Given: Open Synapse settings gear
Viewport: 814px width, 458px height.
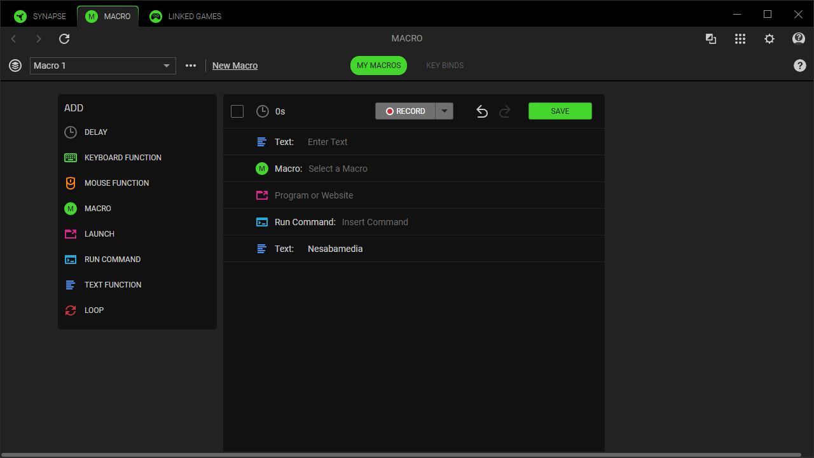Looking at the screenshot, I should point(769,39).
